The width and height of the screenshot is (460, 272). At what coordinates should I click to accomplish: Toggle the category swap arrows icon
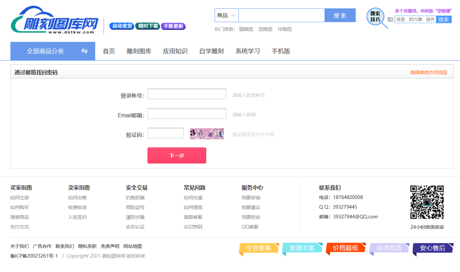click(84, 51)
